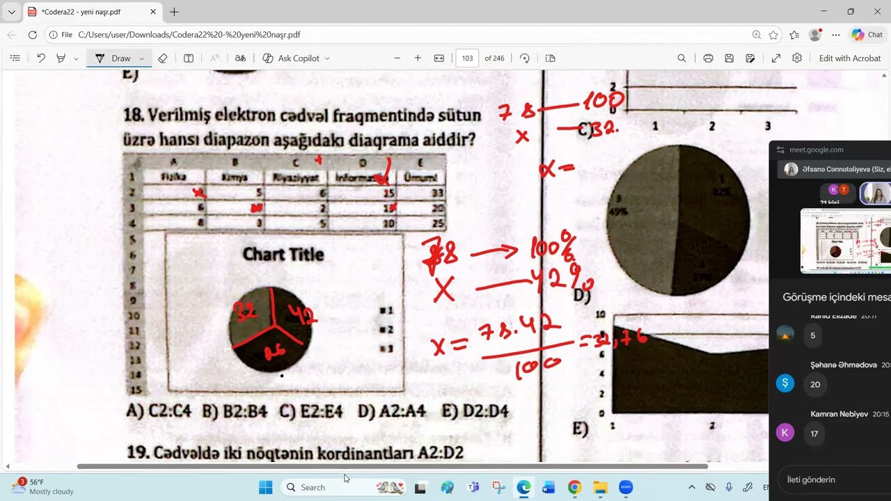This screenshot has width=891, height=501.
Task: Open Microsoft Word from taskbar
Action: coord(549,487)
